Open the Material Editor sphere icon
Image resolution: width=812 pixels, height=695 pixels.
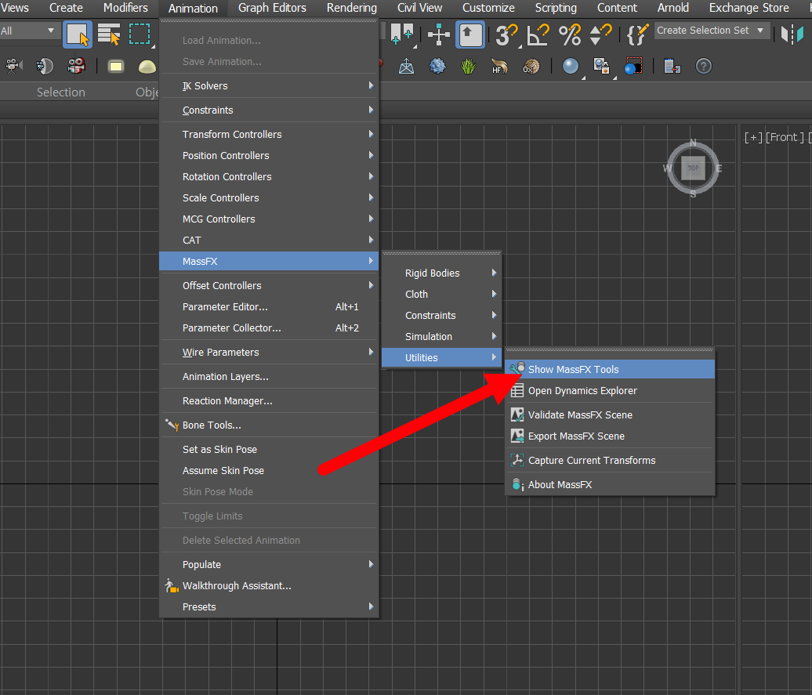pos(571,67)
